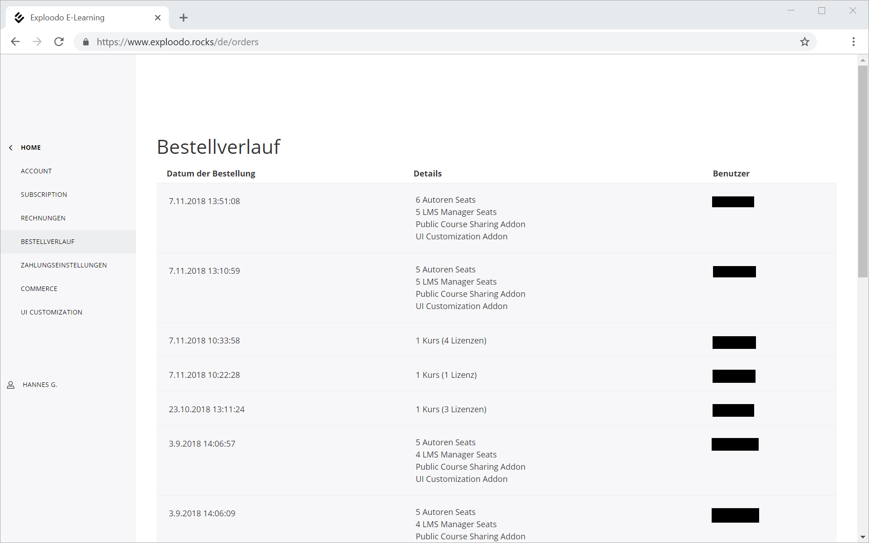Viewport: 869px width, 543px height.
Task: Click the user profile icon near Hannes G.
Action: tap(11, 385)
